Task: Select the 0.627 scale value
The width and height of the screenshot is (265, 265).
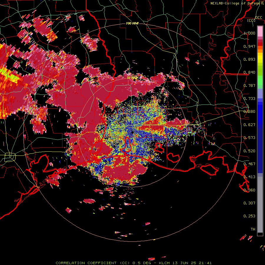Action: tap(249, 125)
